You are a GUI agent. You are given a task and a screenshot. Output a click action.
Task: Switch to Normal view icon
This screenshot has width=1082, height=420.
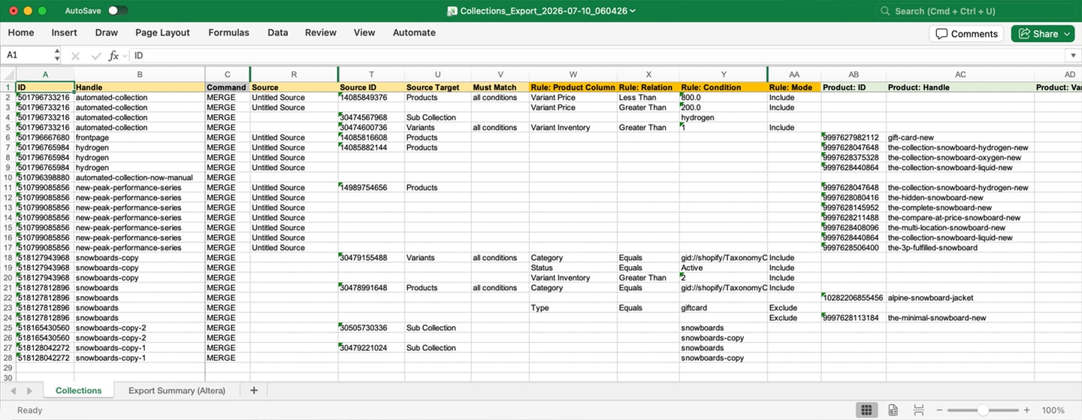coord(866,410)
